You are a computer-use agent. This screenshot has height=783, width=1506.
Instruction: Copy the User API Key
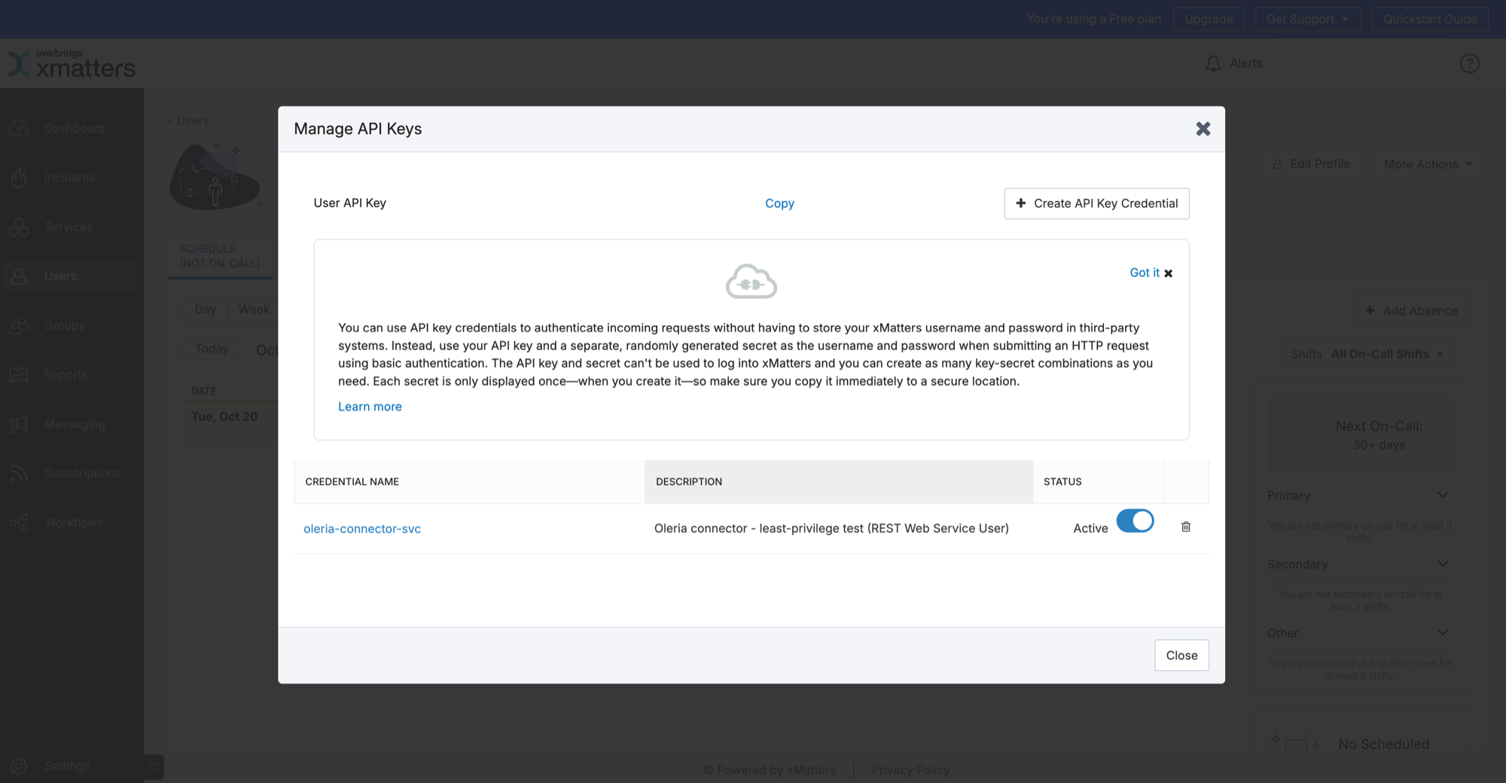pos(779,203)
